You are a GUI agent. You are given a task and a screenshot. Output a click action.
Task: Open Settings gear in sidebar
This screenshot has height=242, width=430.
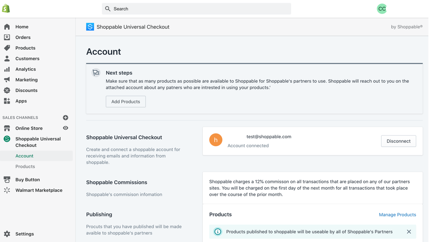coord(7,234)
